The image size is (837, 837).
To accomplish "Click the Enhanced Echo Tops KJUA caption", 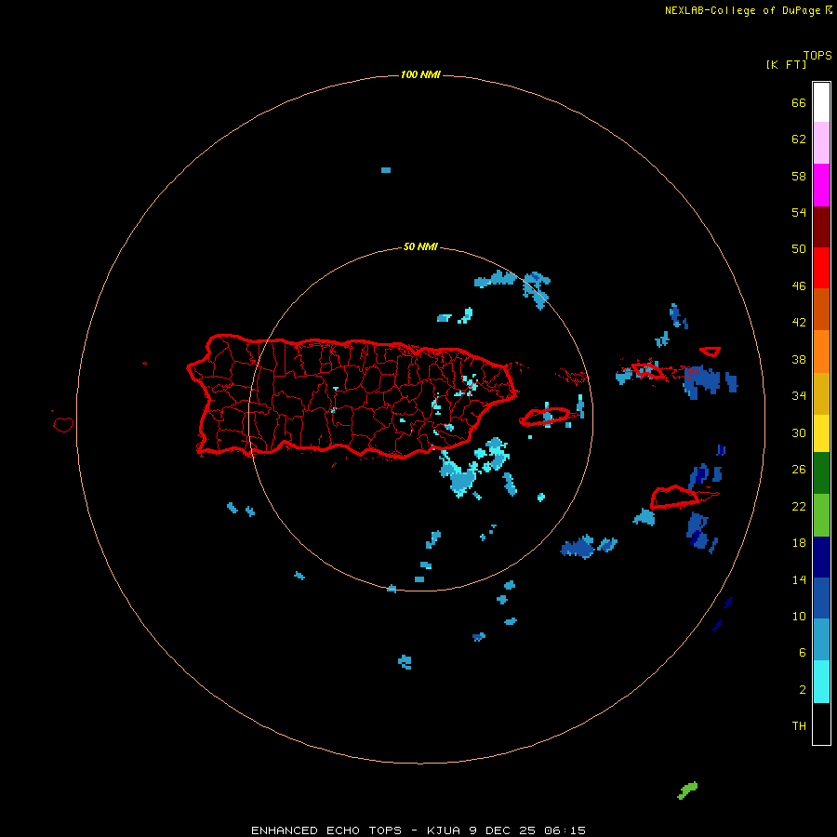I will click(418, 830).
